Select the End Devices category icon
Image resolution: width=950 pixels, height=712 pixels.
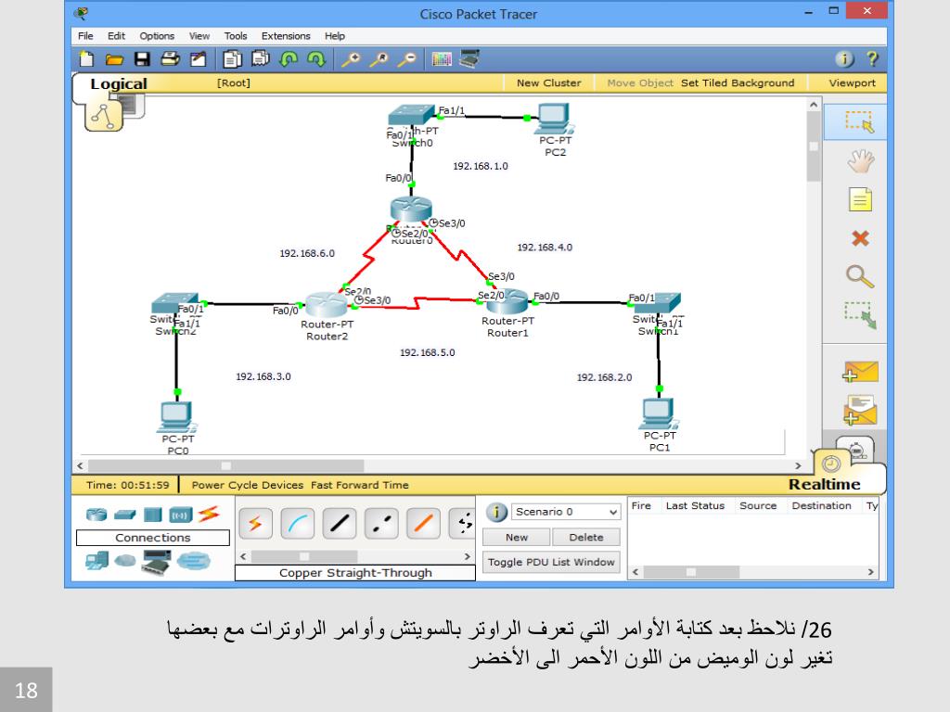pyautogui.click(x=96, y=561)
